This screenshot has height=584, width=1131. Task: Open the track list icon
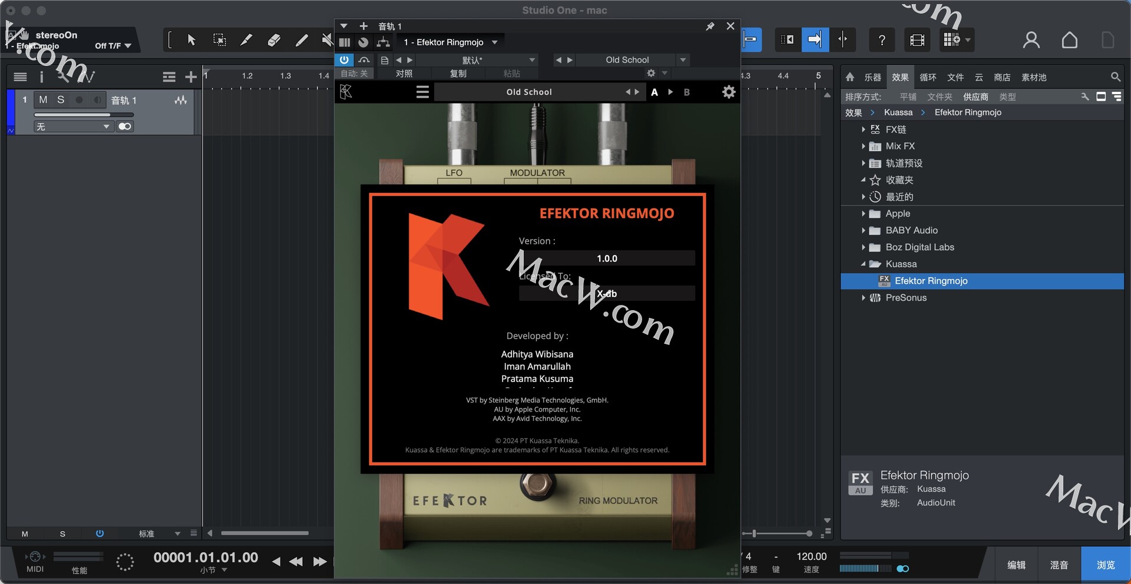click(20, 77)
